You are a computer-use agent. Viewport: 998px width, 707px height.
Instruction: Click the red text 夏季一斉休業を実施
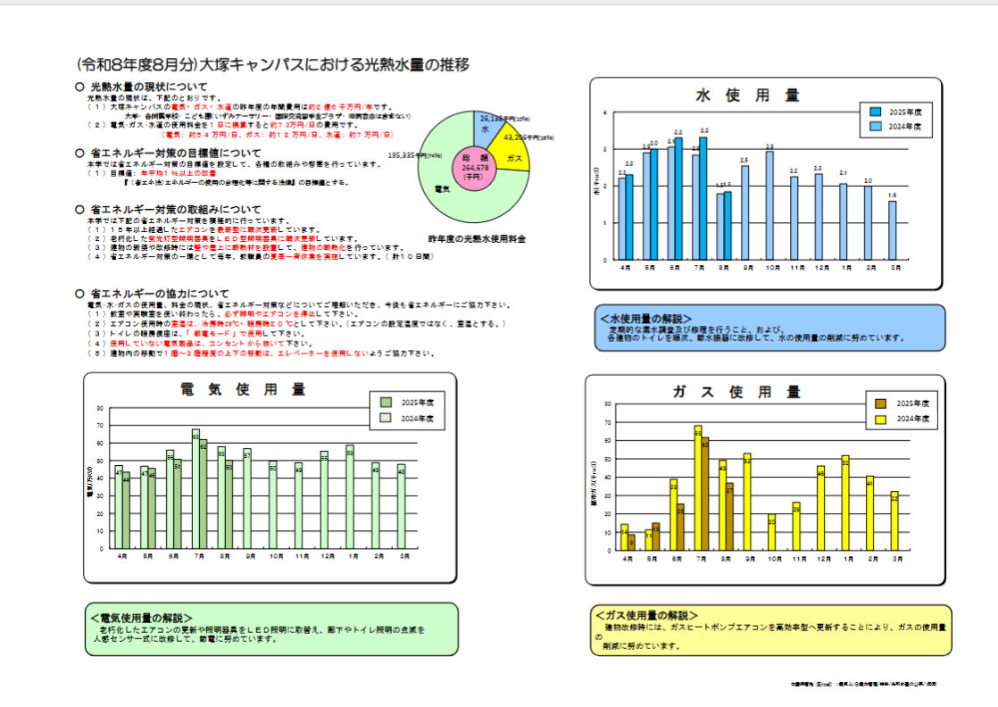pyautogui.click(x=304, y=256)
